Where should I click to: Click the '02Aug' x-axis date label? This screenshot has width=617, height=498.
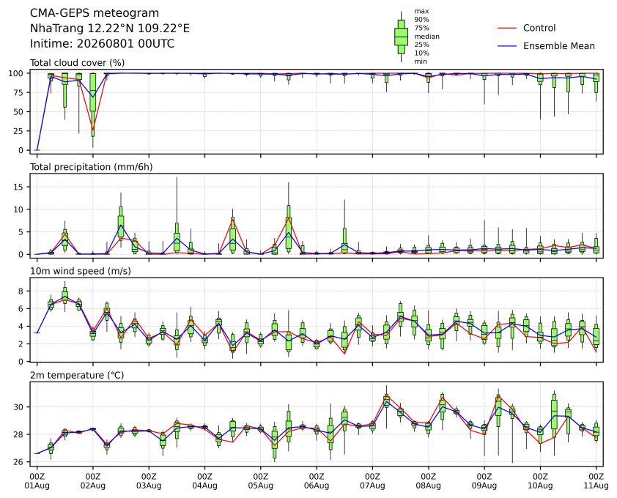pos(93,486)
